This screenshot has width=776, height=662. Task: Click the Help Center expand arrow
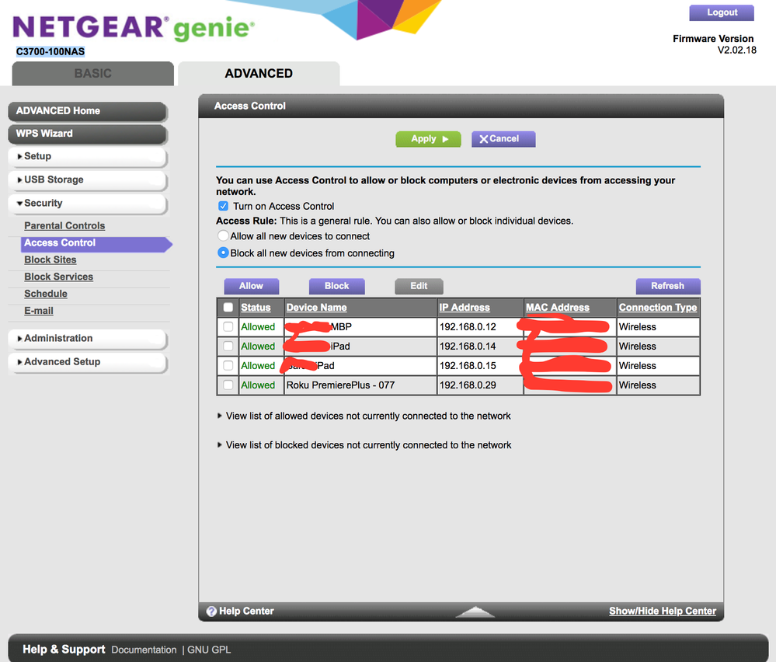(475, 612)
